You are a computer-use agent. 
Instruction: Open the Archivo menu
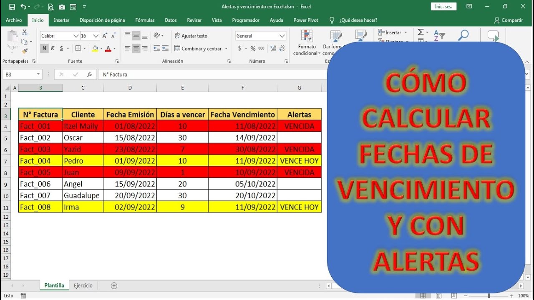pos(14,20)
